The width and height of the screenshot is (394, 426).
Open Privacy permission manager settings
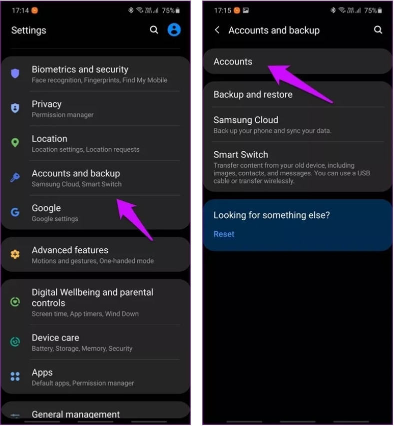(96, 108)
